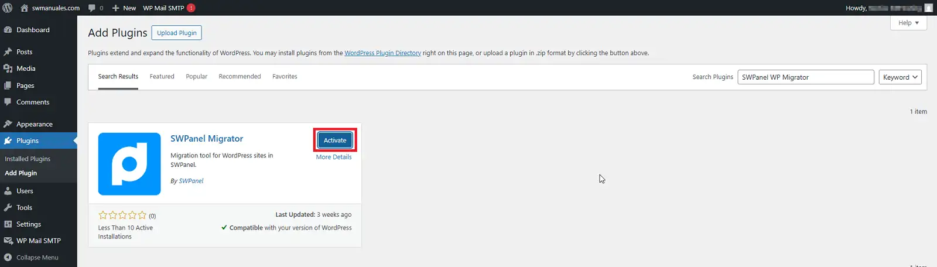
Task: Open More Details for SWPanel Migrator
Action: coord(334,157)
